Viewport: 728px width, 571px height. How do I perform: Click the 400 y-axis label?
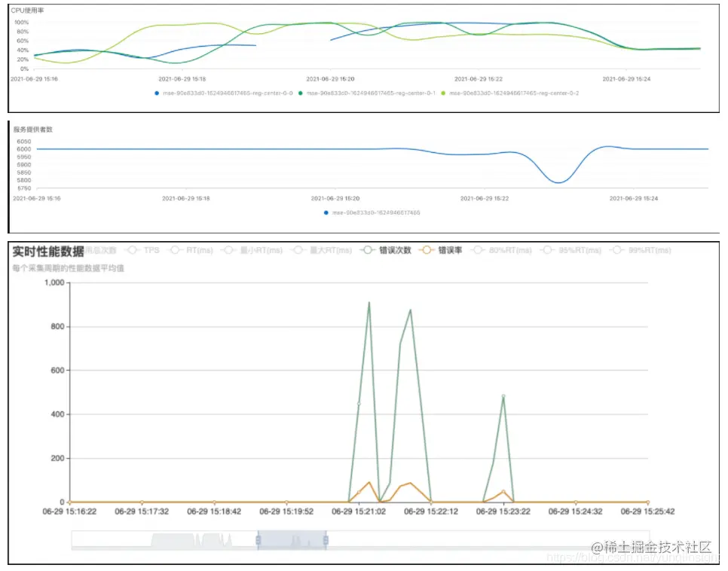click(57, 414)
